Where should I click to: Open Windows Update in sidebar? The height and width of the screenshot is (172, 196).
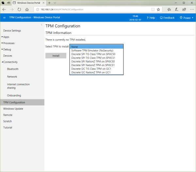click(x=13, y=109)
